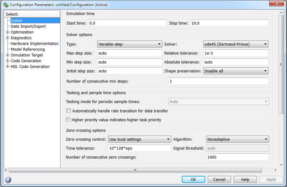Open the Simulation Target pane
The image size is (287, 187).
tap(27, 55)
